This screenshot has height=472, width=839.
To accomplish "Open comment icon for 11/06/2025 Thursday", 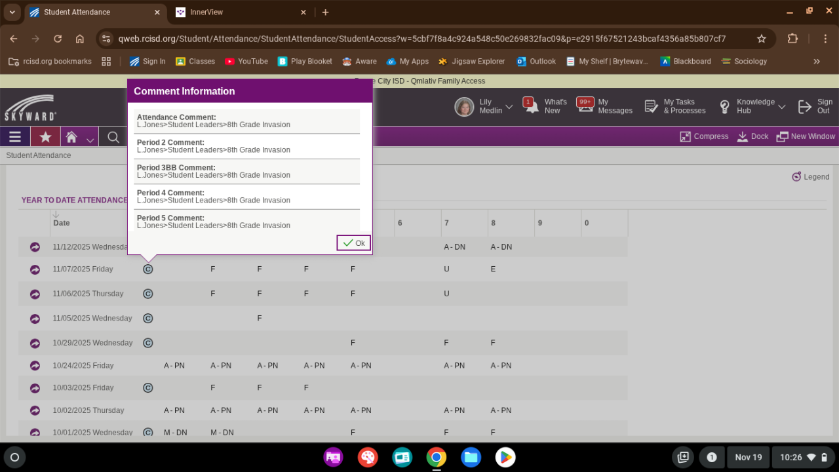I will pos(148,294).
